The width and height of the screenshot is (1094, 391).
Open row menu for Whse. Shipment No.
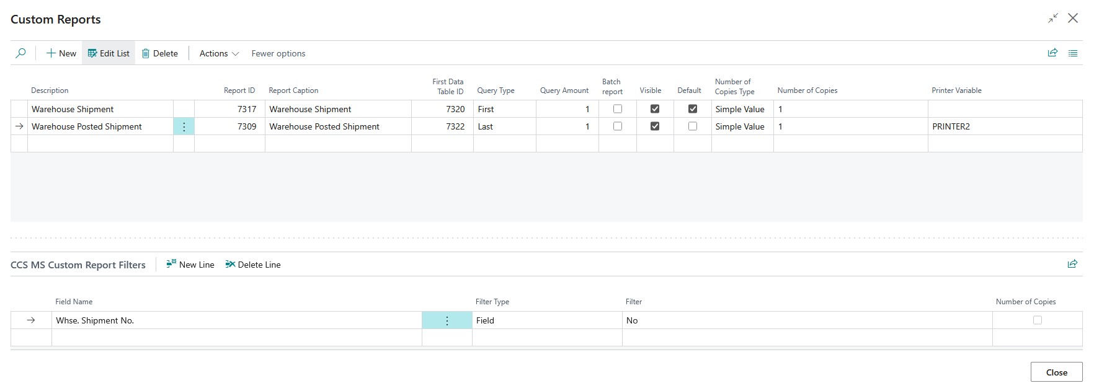click(x=447, y=320)
